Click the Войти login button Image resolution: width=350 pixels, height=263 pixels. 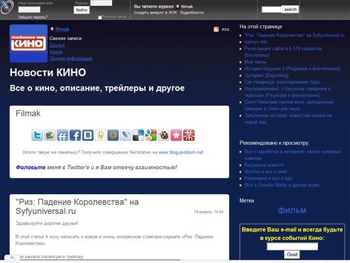pyautogui.click(x=82, y=10)
